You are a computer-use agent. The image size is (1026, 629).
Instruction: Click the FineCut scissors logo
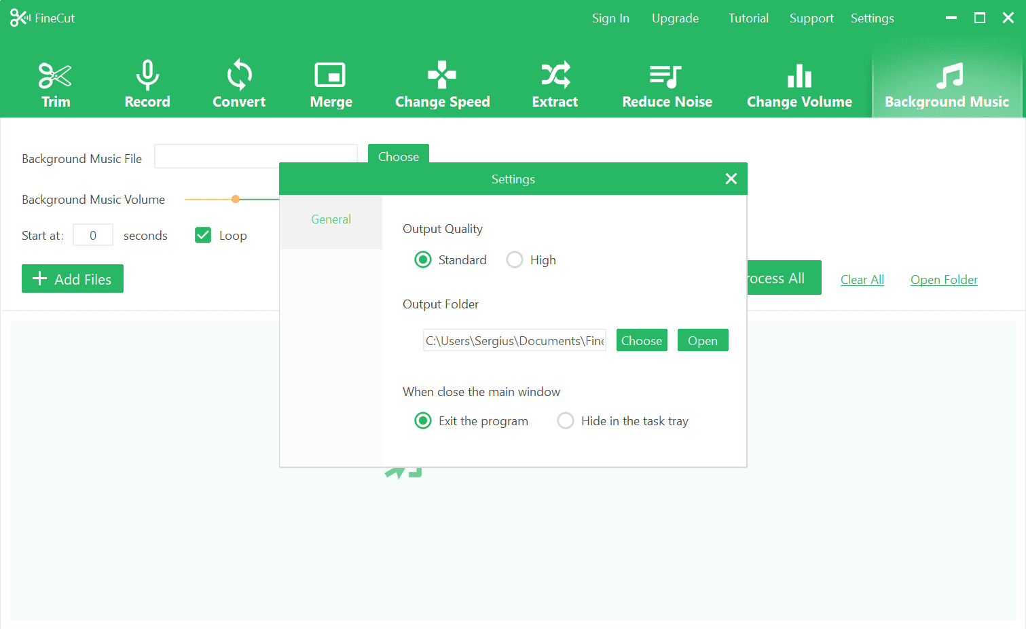coord(20,18)
